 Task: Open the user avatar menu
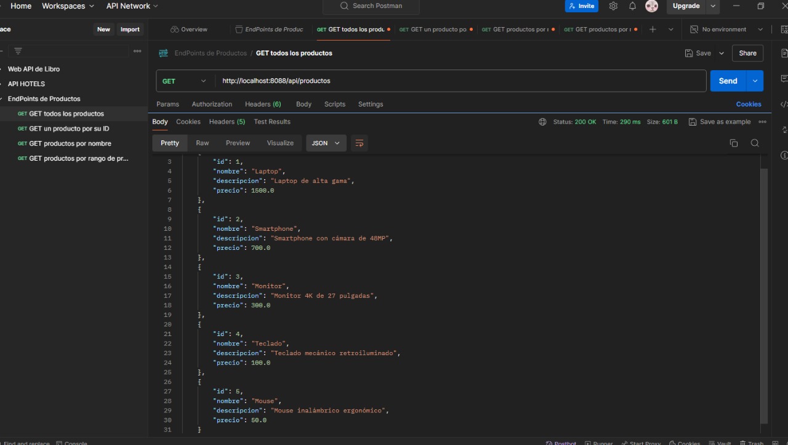pyautogui.click(x=651, y=6)
